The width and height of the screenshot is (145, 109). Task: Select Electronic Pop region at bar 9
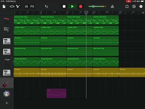coord(53,51)
